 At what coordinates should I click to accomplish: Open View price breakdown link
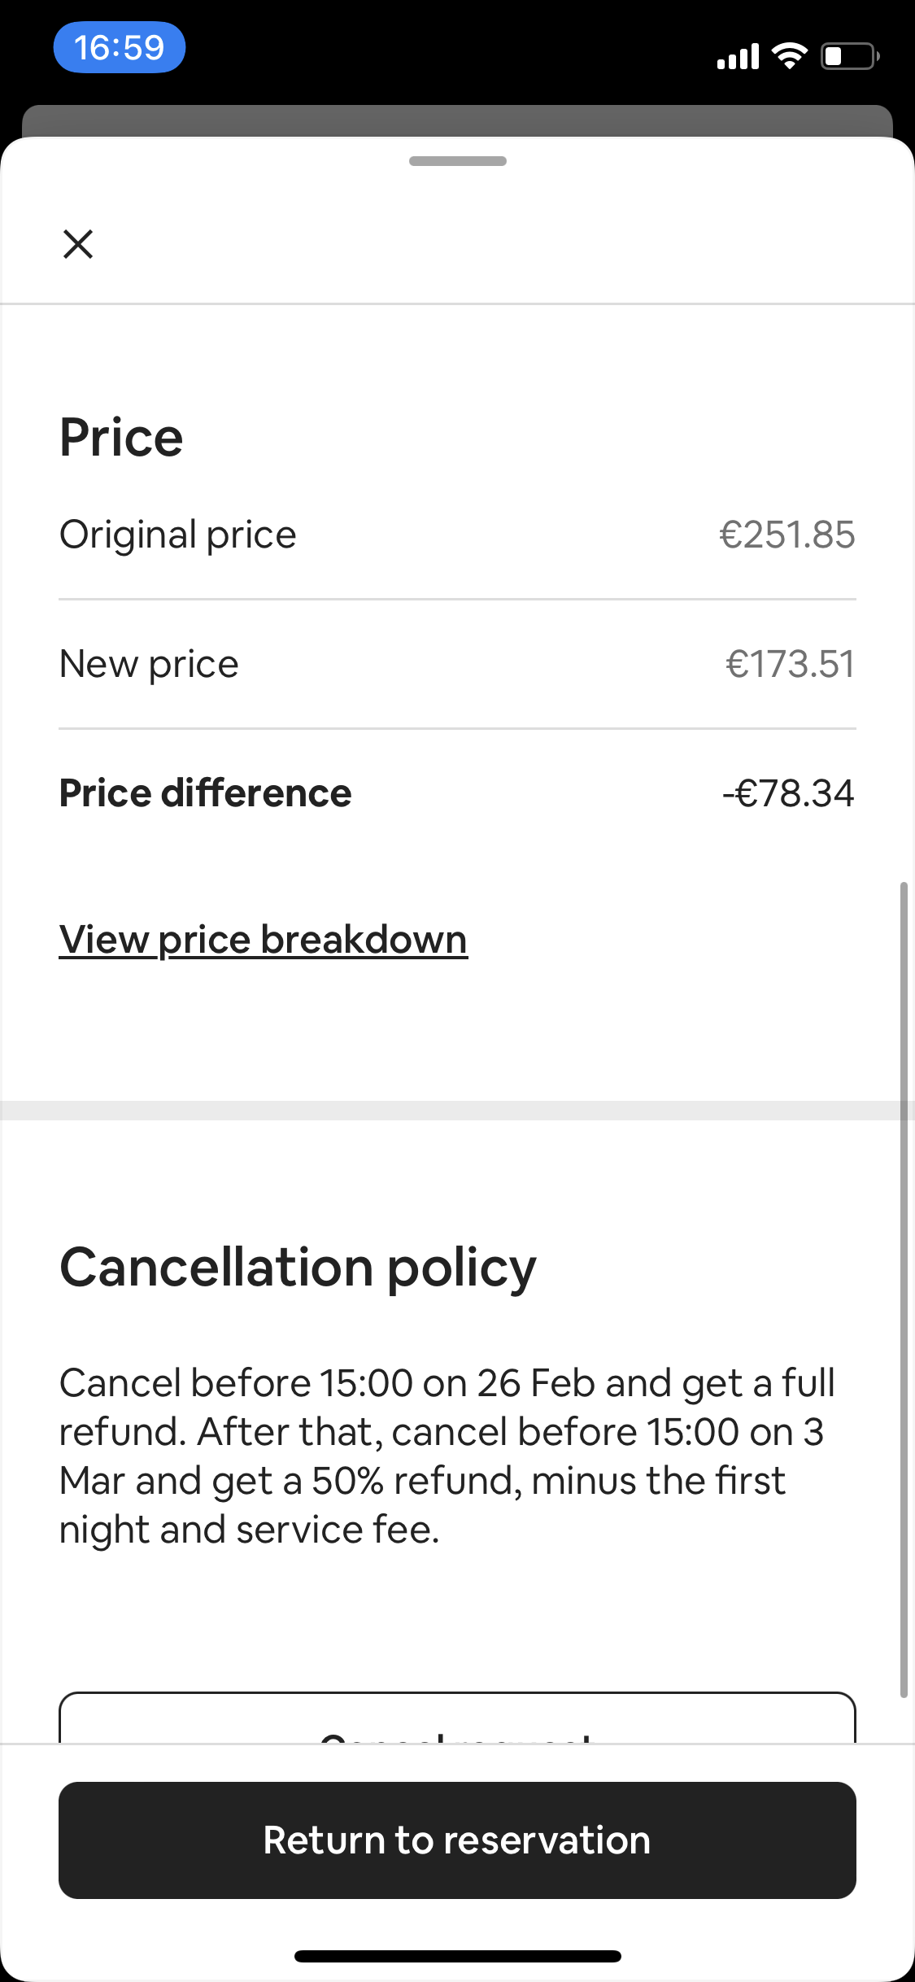click(263, 940)
